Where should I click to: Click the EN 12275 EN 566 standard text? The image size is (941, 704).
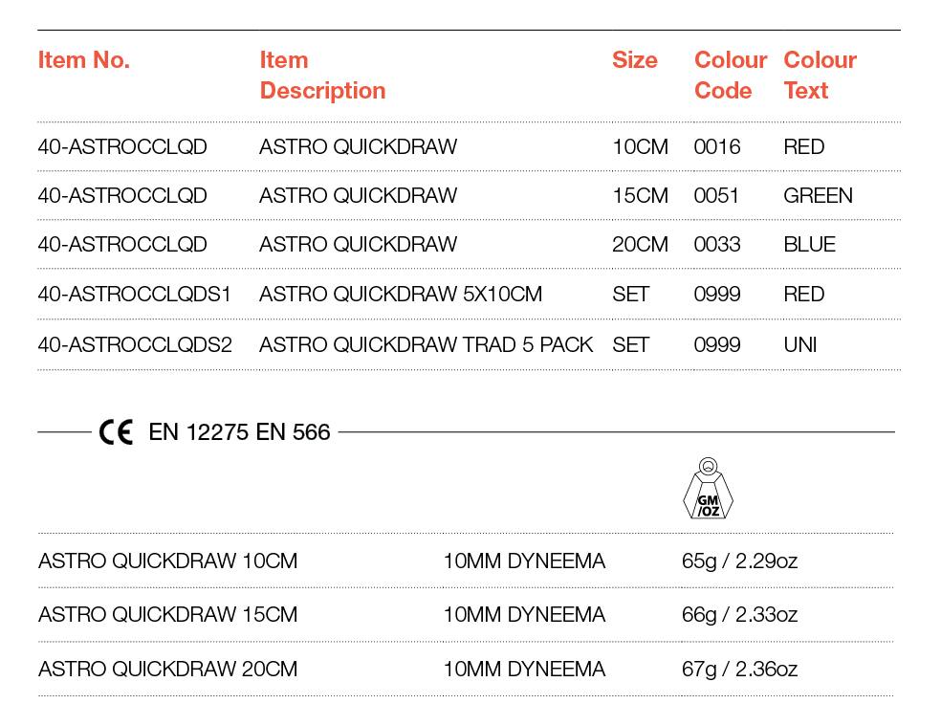pos(239,432)
